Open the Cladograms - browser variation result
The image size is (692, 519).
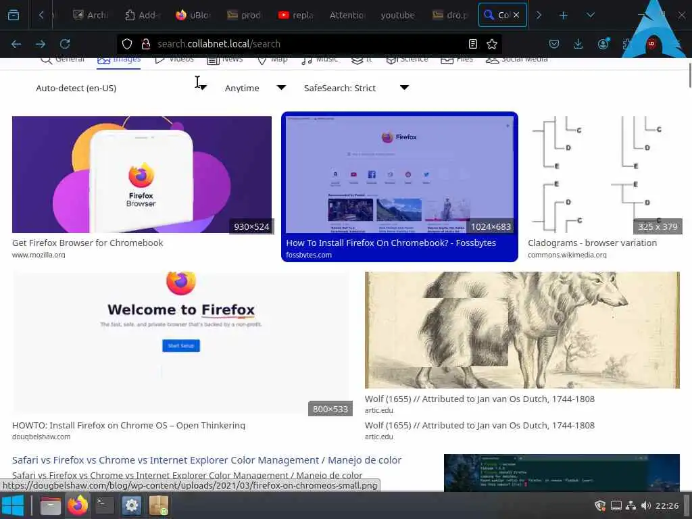click(592, 243)
